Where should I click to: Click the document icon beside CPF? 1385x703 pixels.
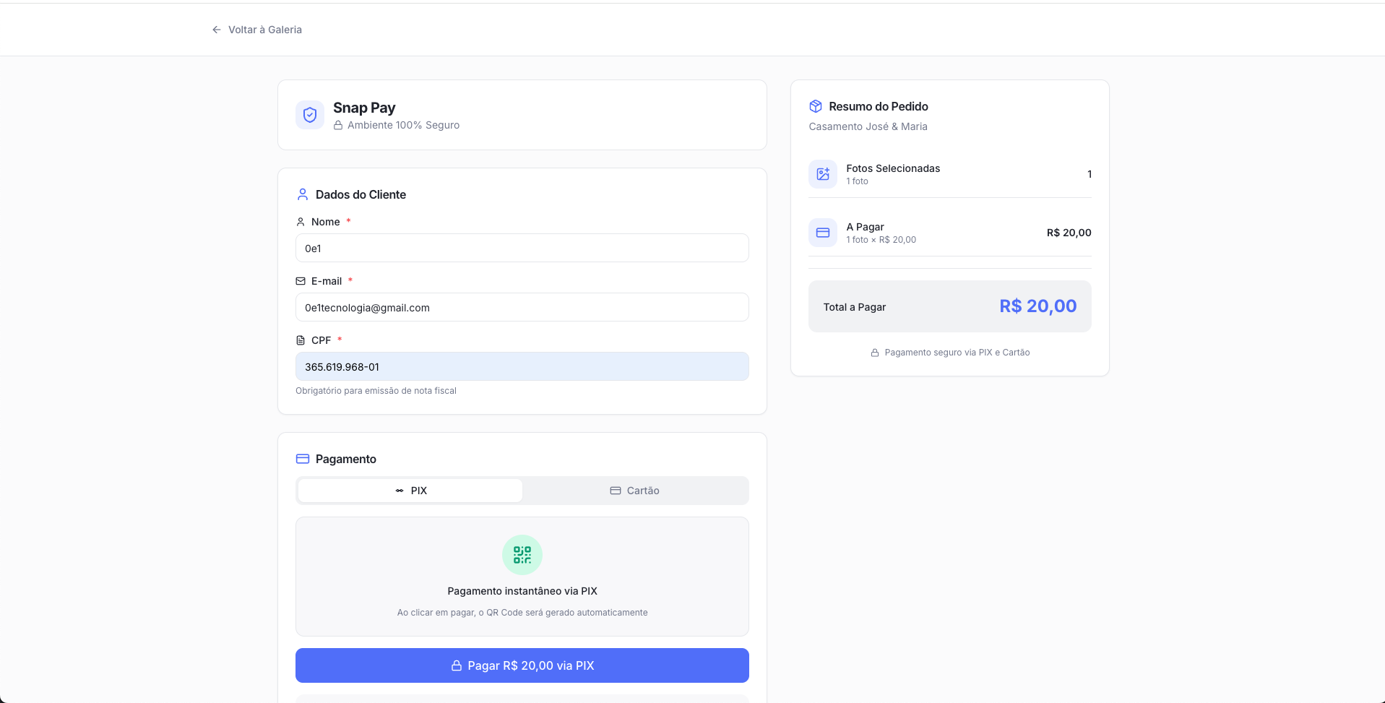pos(301,340)
